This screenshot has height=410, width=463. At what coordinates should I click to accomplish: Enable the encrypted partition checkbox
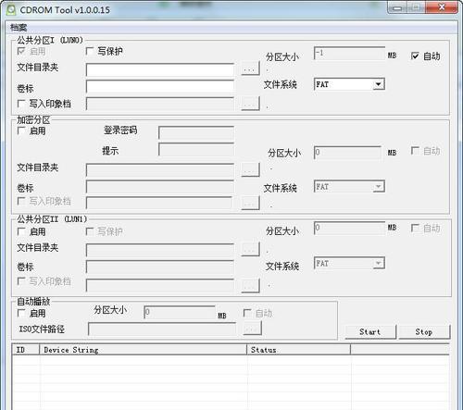[21, 130]
